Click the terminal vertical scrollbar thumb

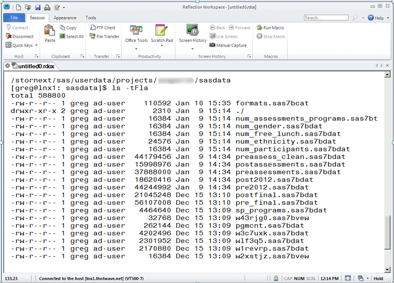[387, 232]
